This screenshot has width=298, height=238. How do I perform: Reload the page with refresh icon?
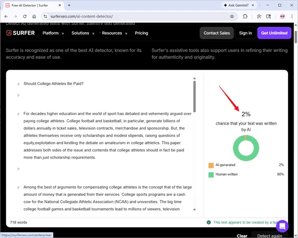coord(25,16)
